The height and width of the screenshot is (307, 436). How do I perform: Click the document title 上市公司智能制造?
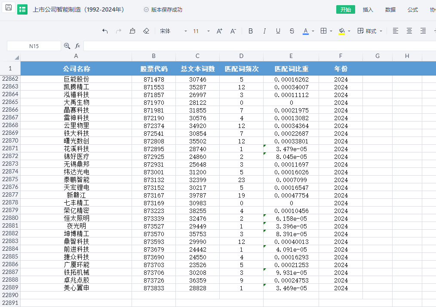(x=78, y=10)
